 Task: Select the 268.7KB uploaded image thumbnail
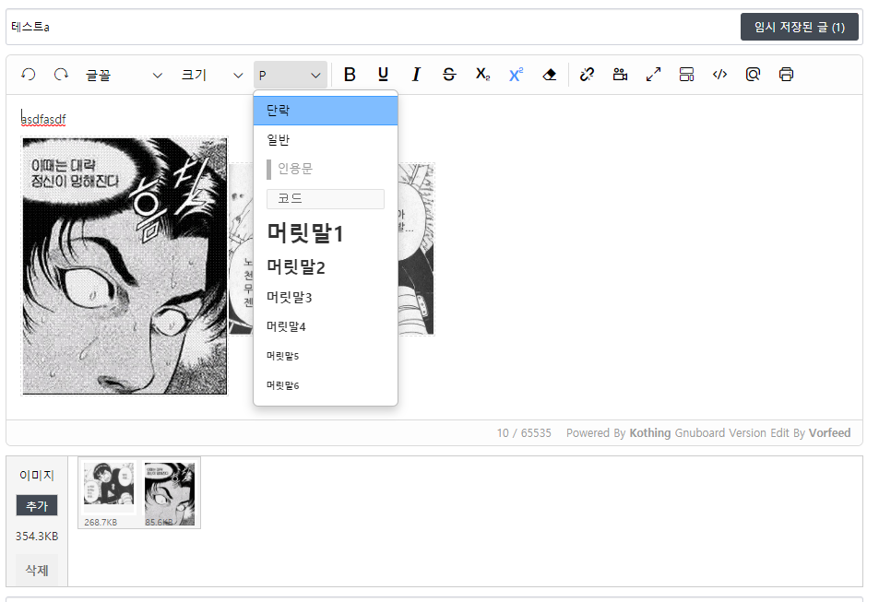109,487
